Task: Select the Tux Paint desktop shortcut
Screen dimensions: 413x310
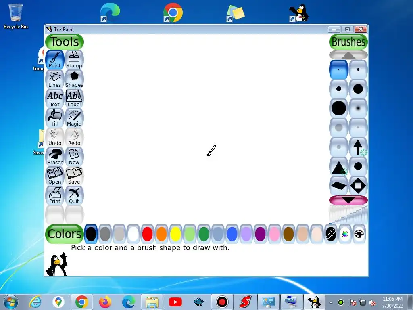Action: click(299, 13)
